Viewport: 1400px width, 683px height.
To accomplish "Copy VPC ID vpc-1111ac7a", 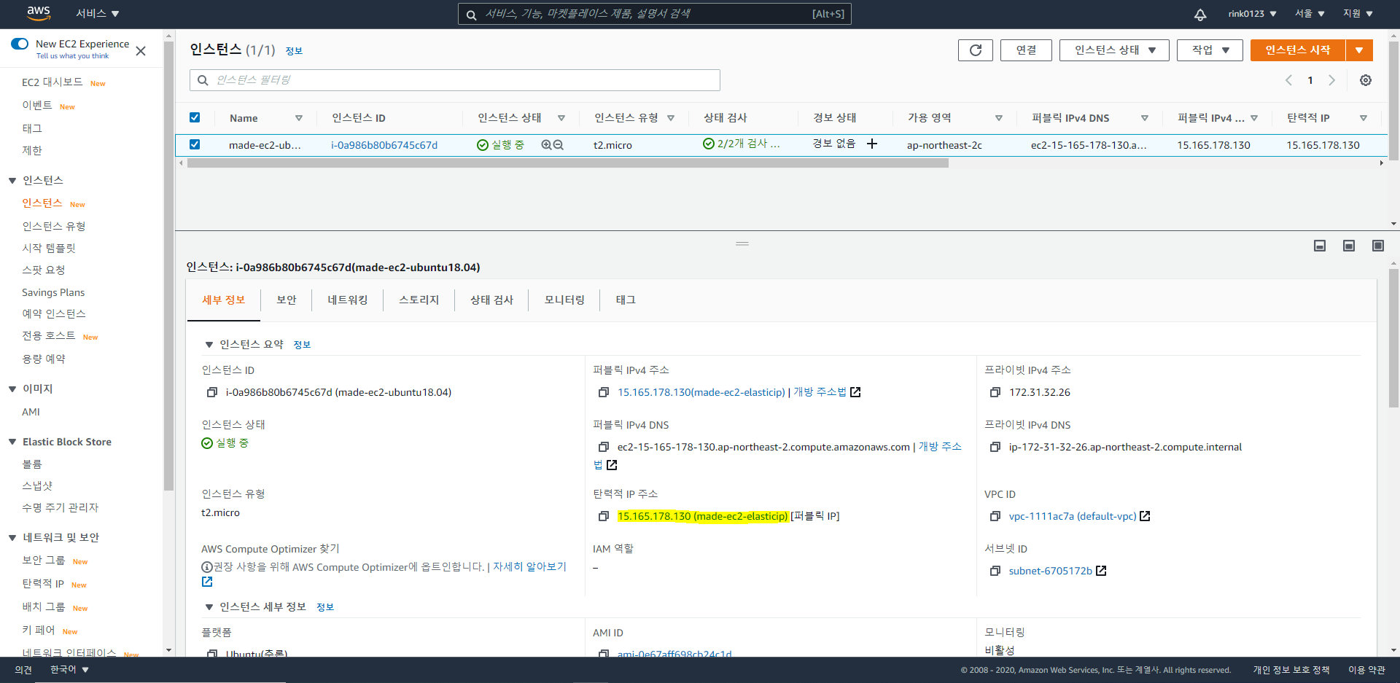I will pyautogui.click(x=995, y=516).
